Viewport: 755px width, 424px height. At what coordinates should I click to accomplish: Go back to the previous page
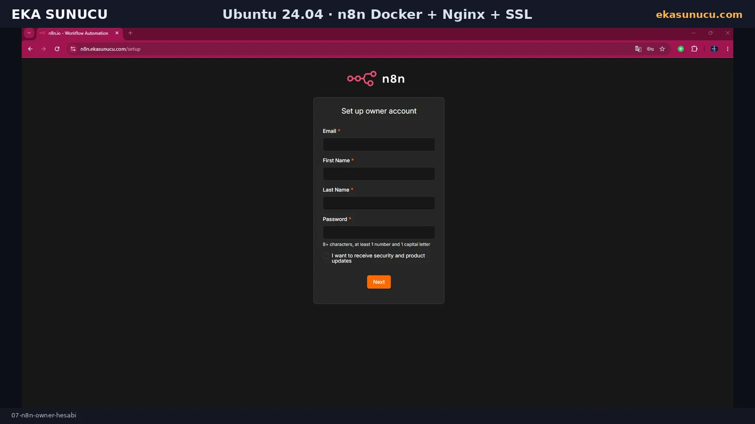pyautogui.click(x=30, y=49)
